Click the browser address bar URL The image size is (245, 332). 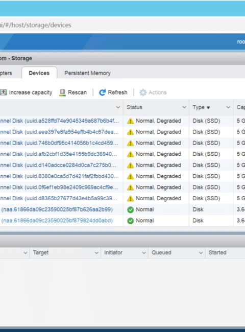36,25
